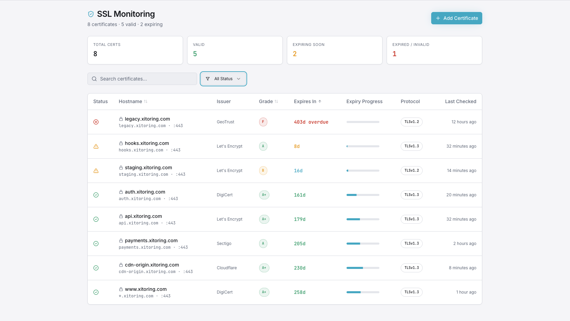This screenshot has width=570, height=321.
Task: Click the expiry progress bar for cdn-origin.xitoring.com
Action: (x=363, y=268)
